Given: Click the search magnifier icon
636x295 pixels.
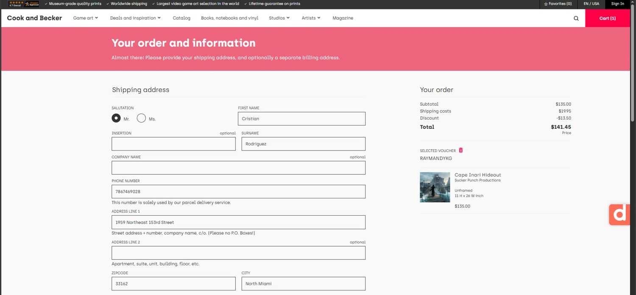Looking at the screenshot, I should coord(576,18).
